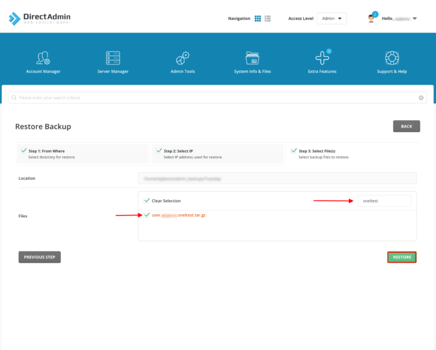Open search settings gear icon

(421, 98)
